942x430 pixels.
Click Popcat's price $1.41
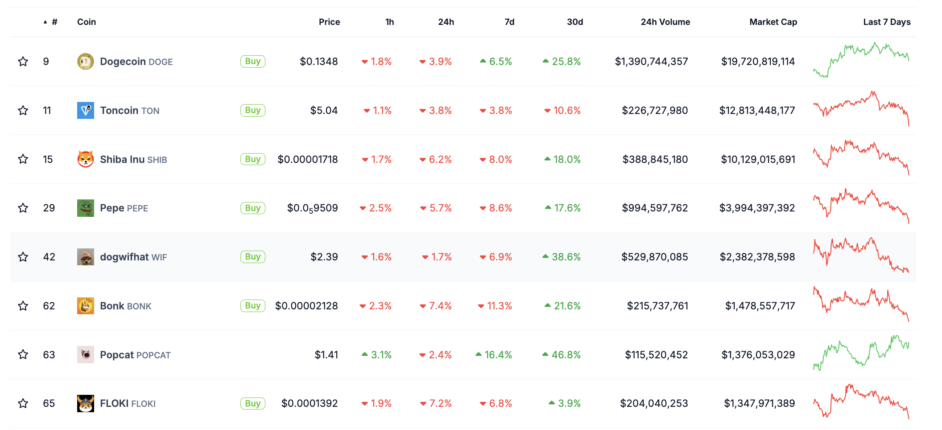click(326, 355)
